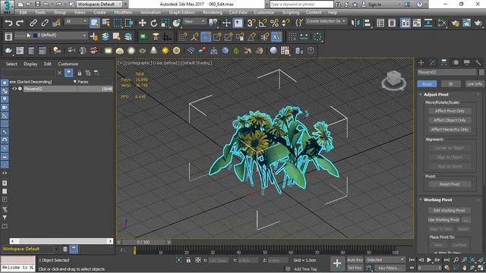486x273 pixels.
Task: Click Use Working Pivot button
Action: point(443,220)
